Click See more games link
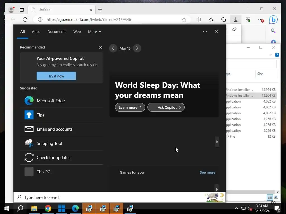Viewport: 286px width, 214px height. coord(208,172)
